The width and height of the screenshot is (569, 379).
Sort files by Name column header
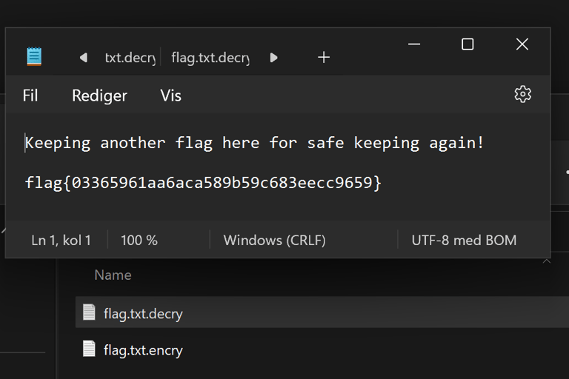tap(113, 275)
